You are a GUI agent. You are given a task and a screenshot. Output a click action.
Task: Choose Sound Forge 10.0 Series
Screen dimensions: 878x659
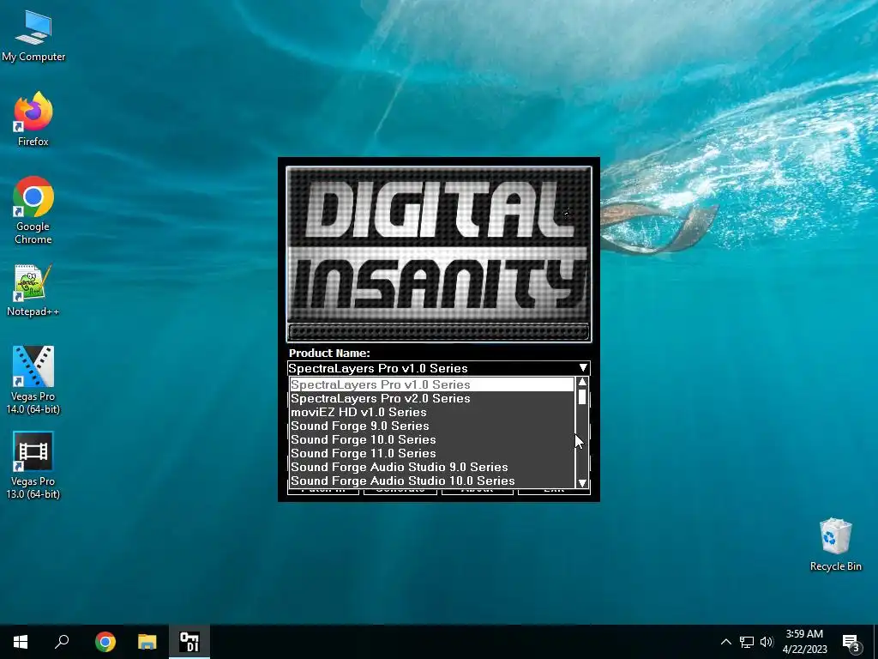tap(432, 439)
